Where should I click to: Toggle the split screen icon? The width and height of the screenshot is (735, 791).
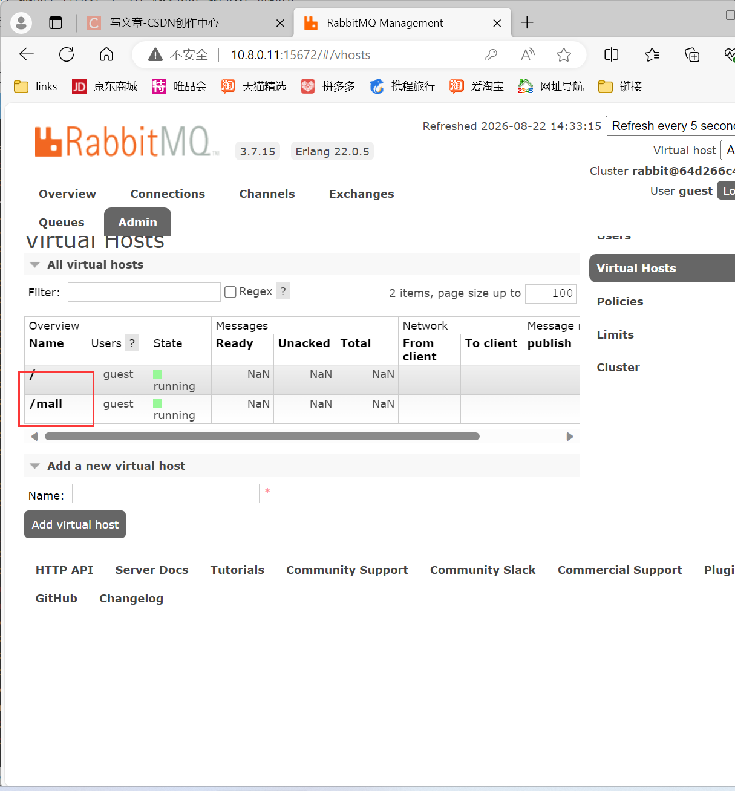(612, 55)
